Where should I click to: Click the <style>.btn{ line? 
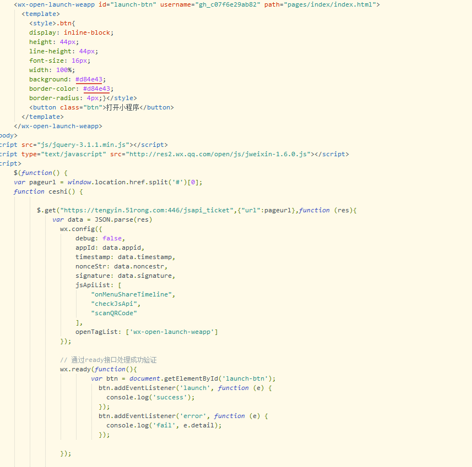coord(52,24)
